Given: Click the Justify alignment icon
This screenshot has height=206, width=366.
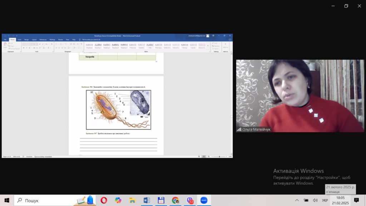Looking at the screenshot, I should pos(65,48).
